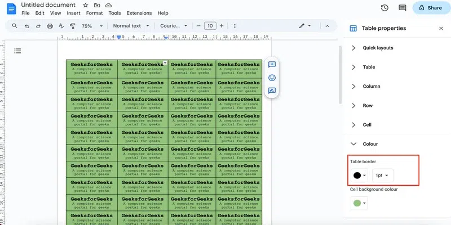Open more toolbar options

[235, 26]
